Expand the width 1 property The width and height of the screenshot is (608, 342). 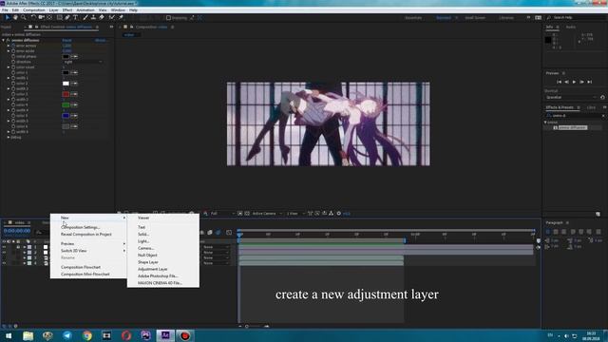coord(9,78)
